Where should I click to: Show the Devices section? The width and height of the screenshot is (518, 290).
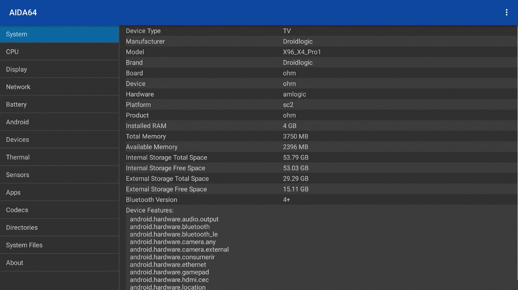60,140
